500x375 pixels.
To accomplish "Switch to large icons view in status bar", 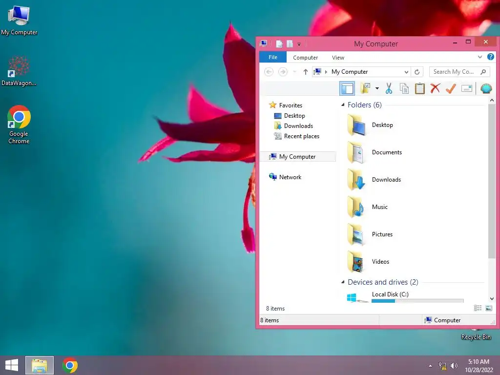I will 488,308.
